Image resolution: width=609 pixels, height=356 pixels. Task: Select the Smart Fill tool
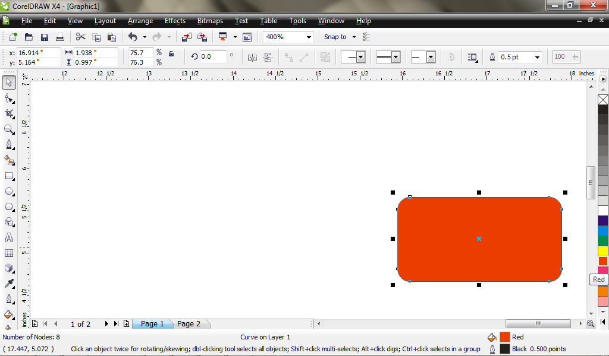point(9,160)
